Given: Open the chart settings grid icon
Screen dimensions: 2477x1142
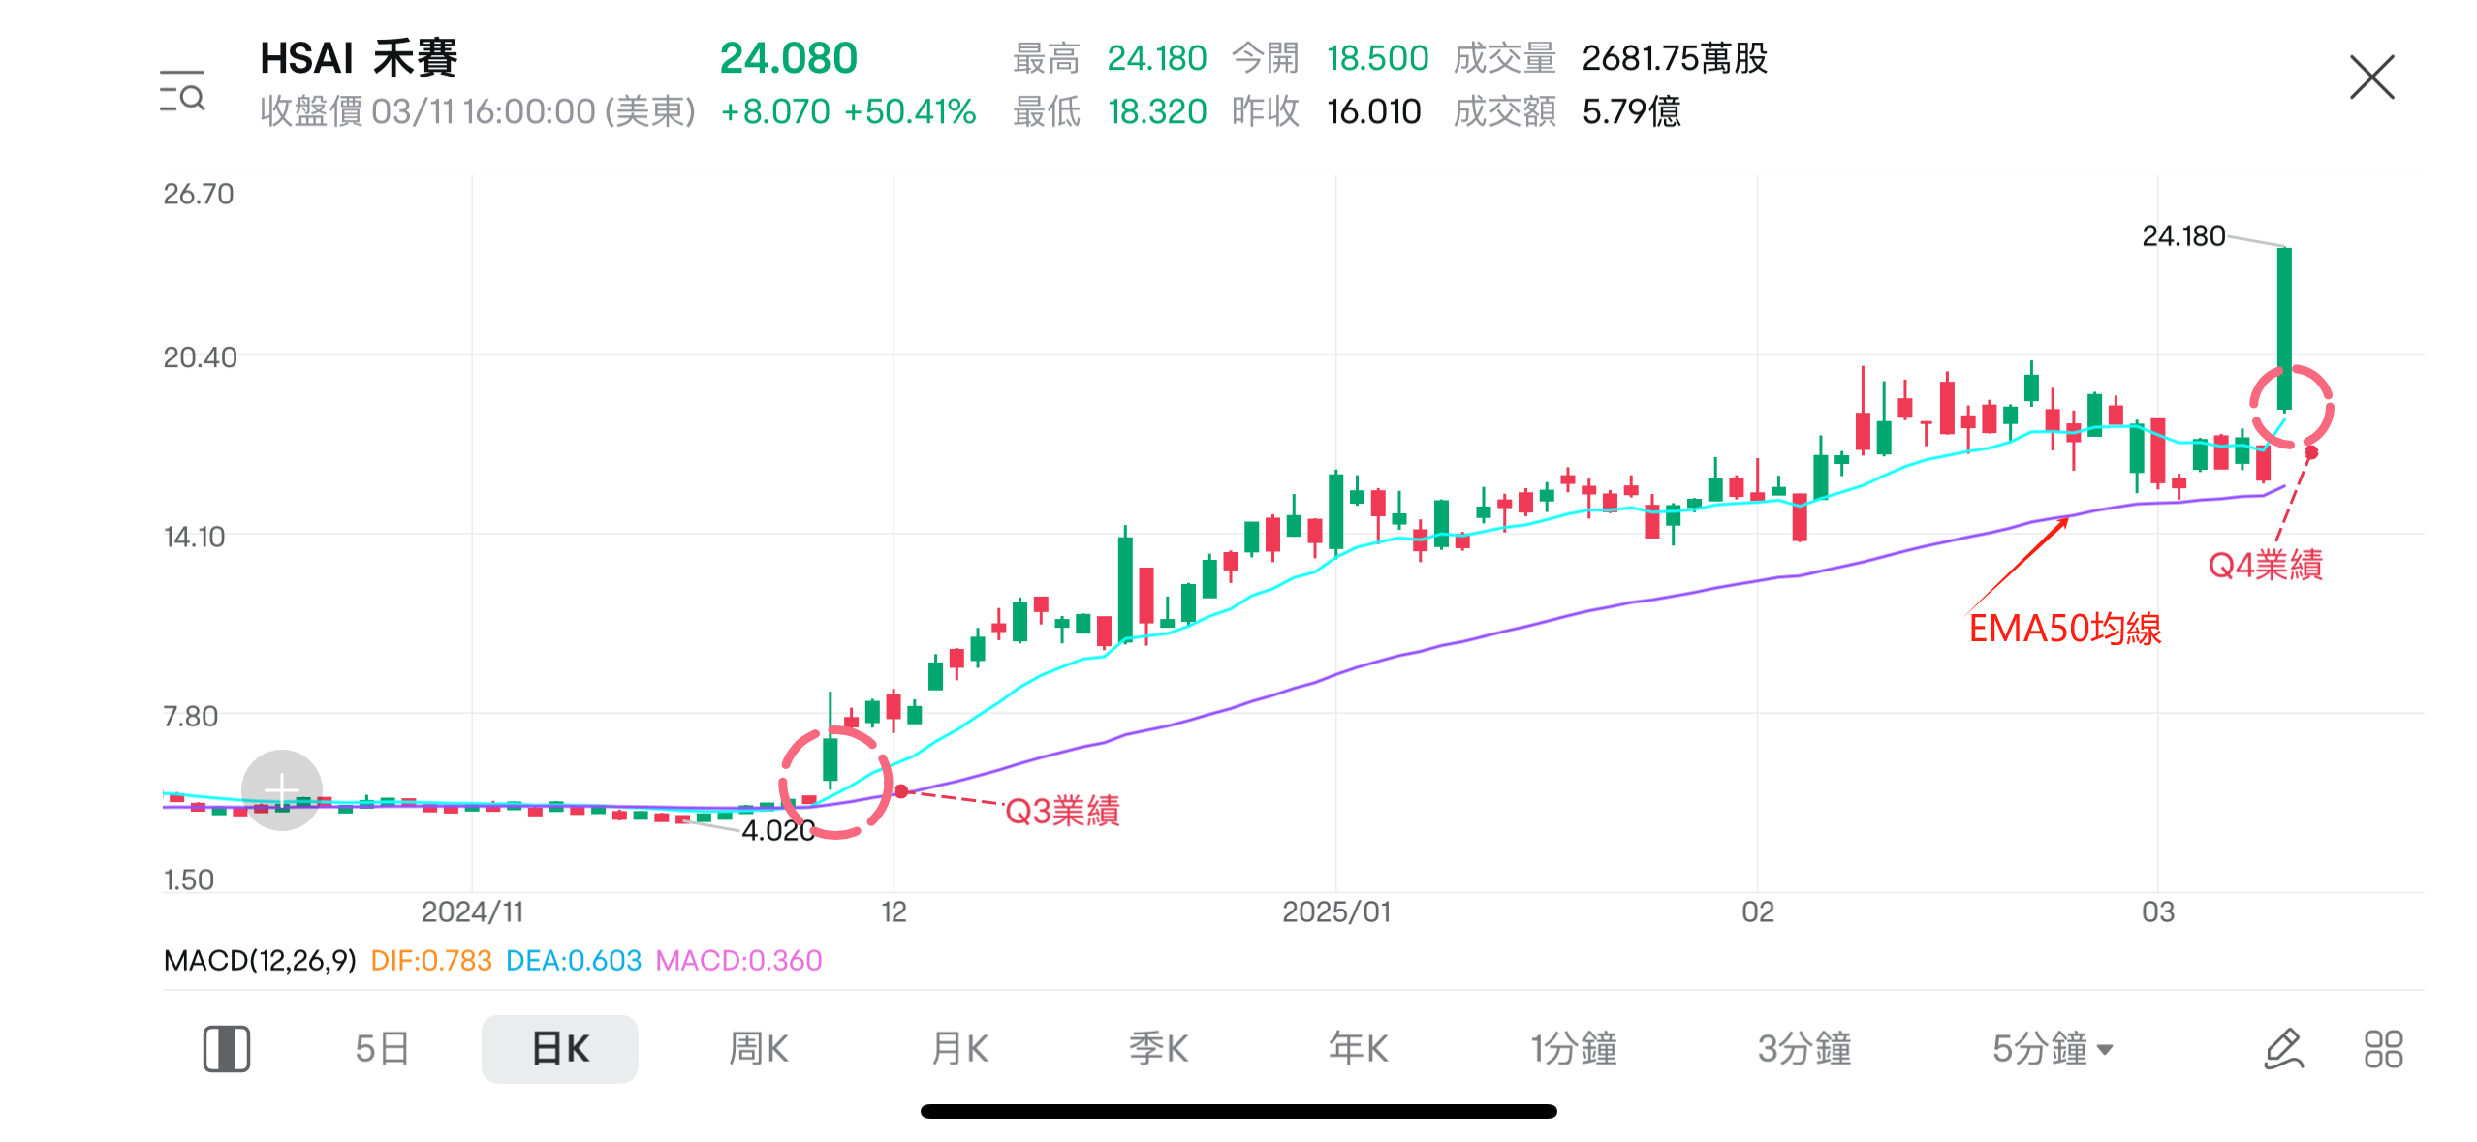Looking at the screenshot, I should coord(2383,1047).
